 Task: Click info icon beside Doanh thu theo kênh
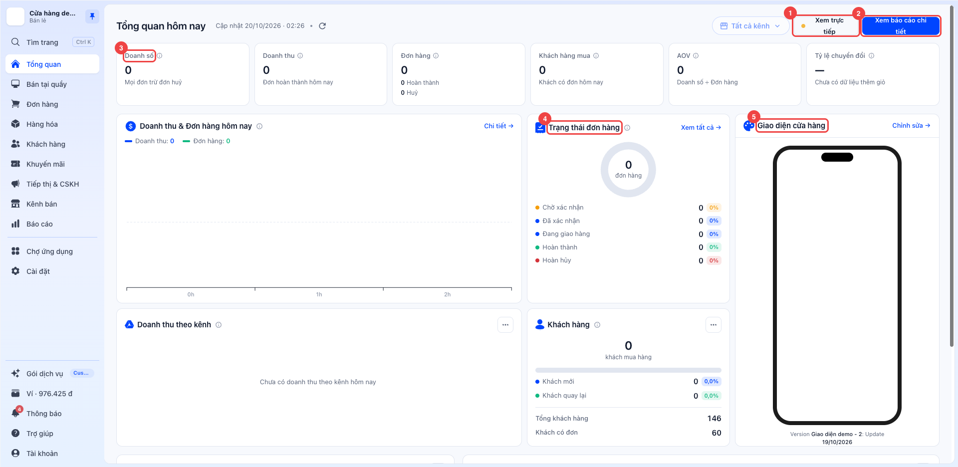219,325
